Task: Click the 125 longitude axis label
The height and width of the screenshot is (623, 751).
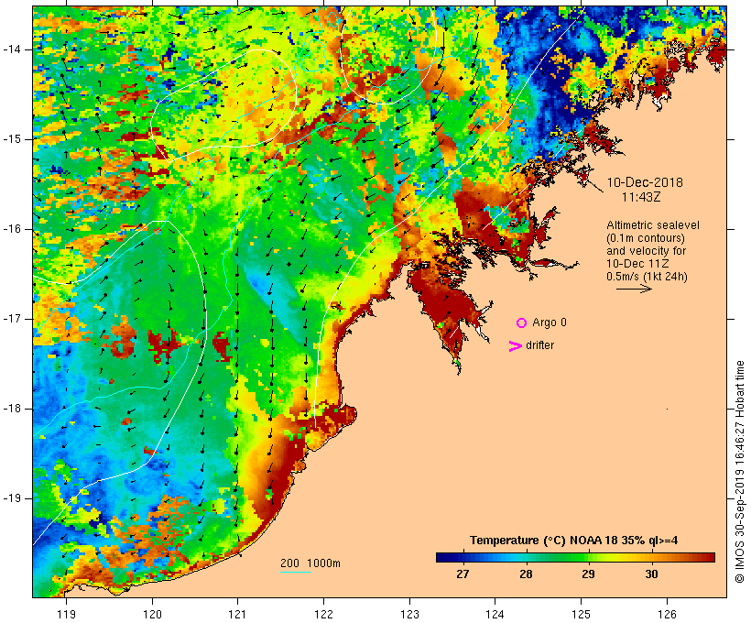Action: click(x=582, y=615)
